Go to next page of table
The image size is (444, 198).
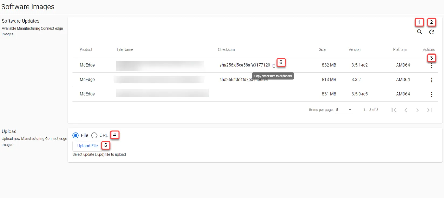pos(417,110)
